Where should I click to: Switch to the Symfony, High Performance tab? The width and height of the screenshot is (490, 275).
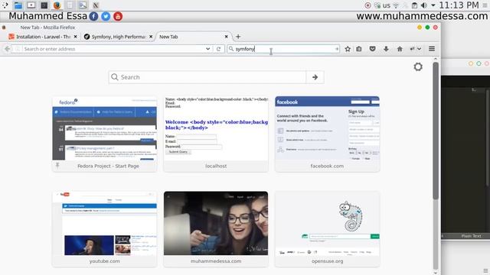pyautogui.click(x=119, y=37)
